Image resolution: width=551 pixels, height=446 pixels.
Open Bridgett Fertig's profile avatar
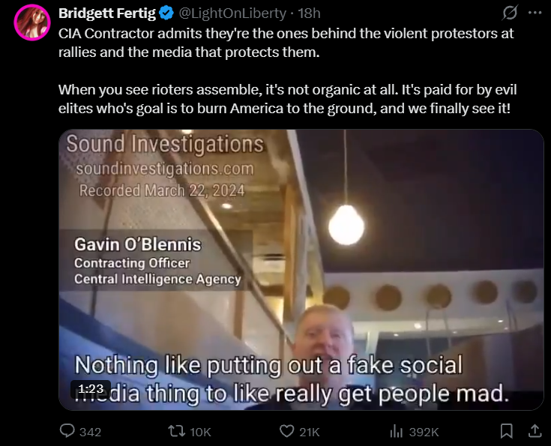click(32, 22)
